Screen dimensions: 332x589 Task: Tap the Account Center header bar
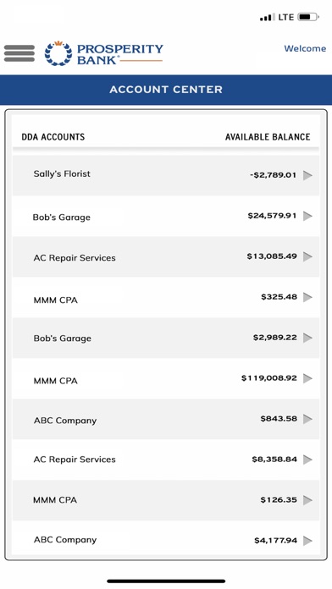pos(166,90)
